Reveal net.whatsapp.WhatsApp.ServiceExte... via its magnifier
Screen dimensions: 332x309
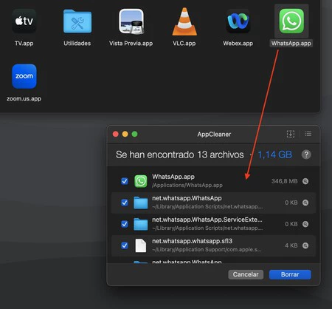tap(305, 224)
